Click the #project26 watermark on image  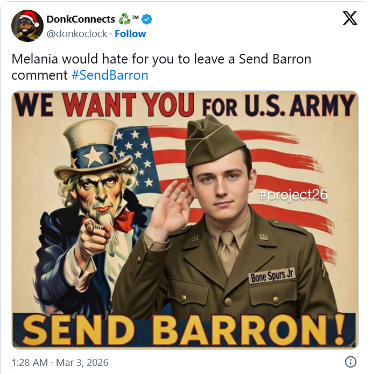[x=293, y=195]
